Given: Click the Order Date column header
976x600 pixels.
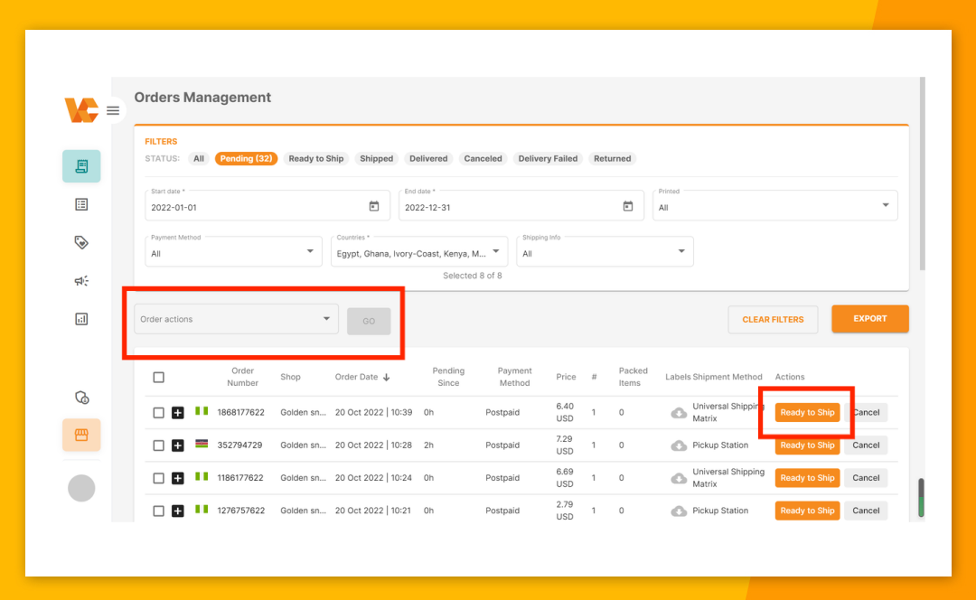Looking at the screenshot, I should tap(357, 377).
